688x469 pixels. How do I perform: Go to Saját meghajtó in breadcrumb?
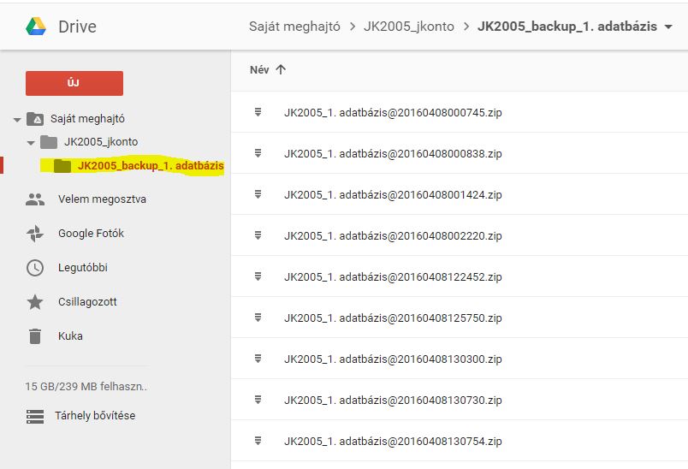coord(294,27)
